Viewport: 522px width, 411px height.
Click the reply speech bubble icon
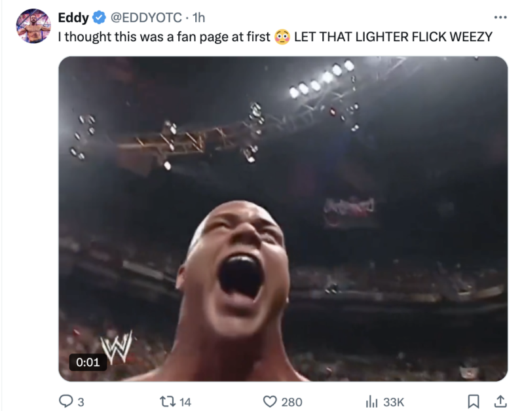pos(65,401)
